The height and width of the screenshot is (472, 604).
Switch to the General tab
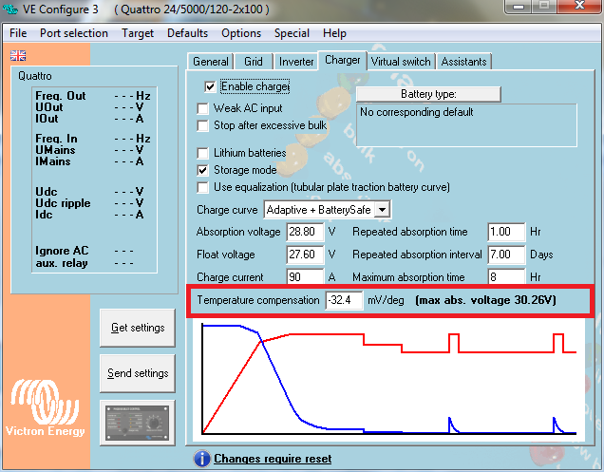pos(210,62)
